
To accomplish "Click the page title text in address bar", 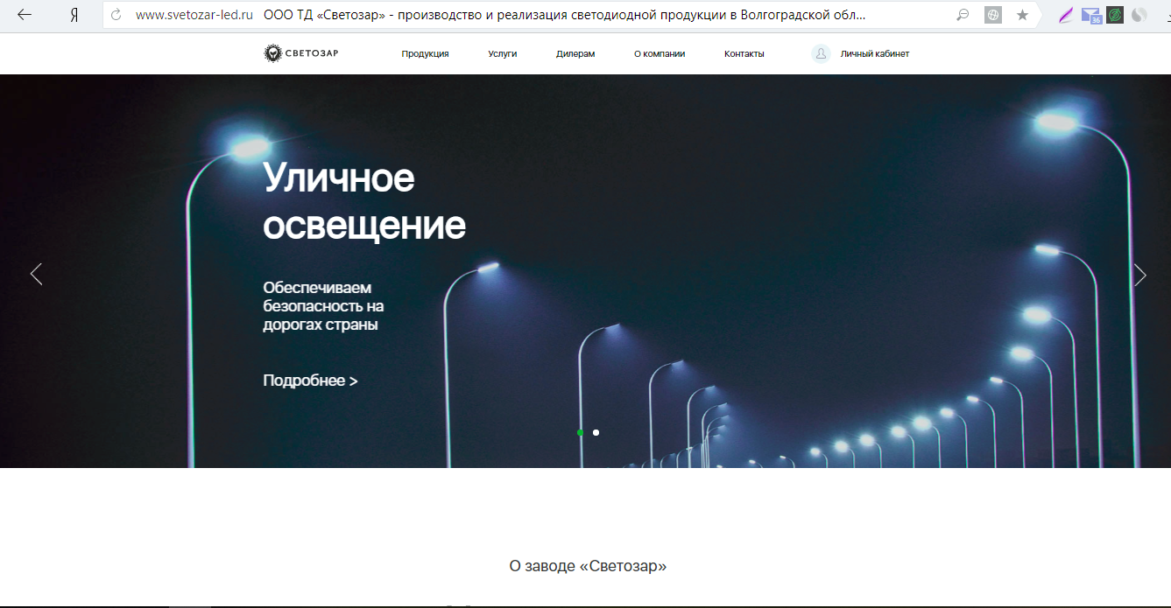I will pos(565,15).
